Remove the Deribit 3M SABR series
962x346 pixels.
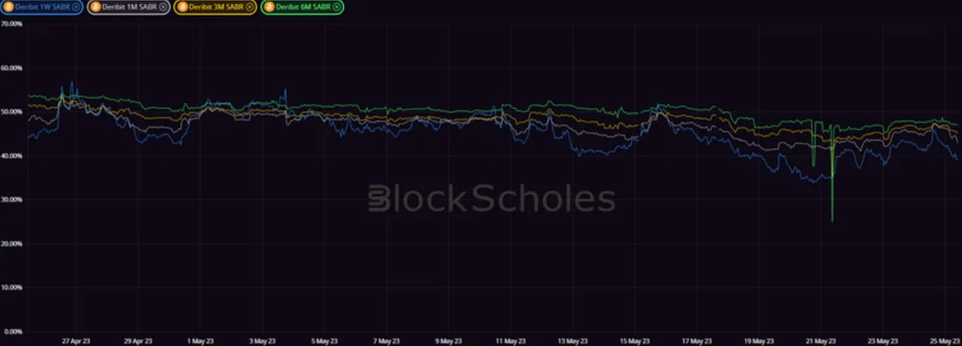[250, 7]
